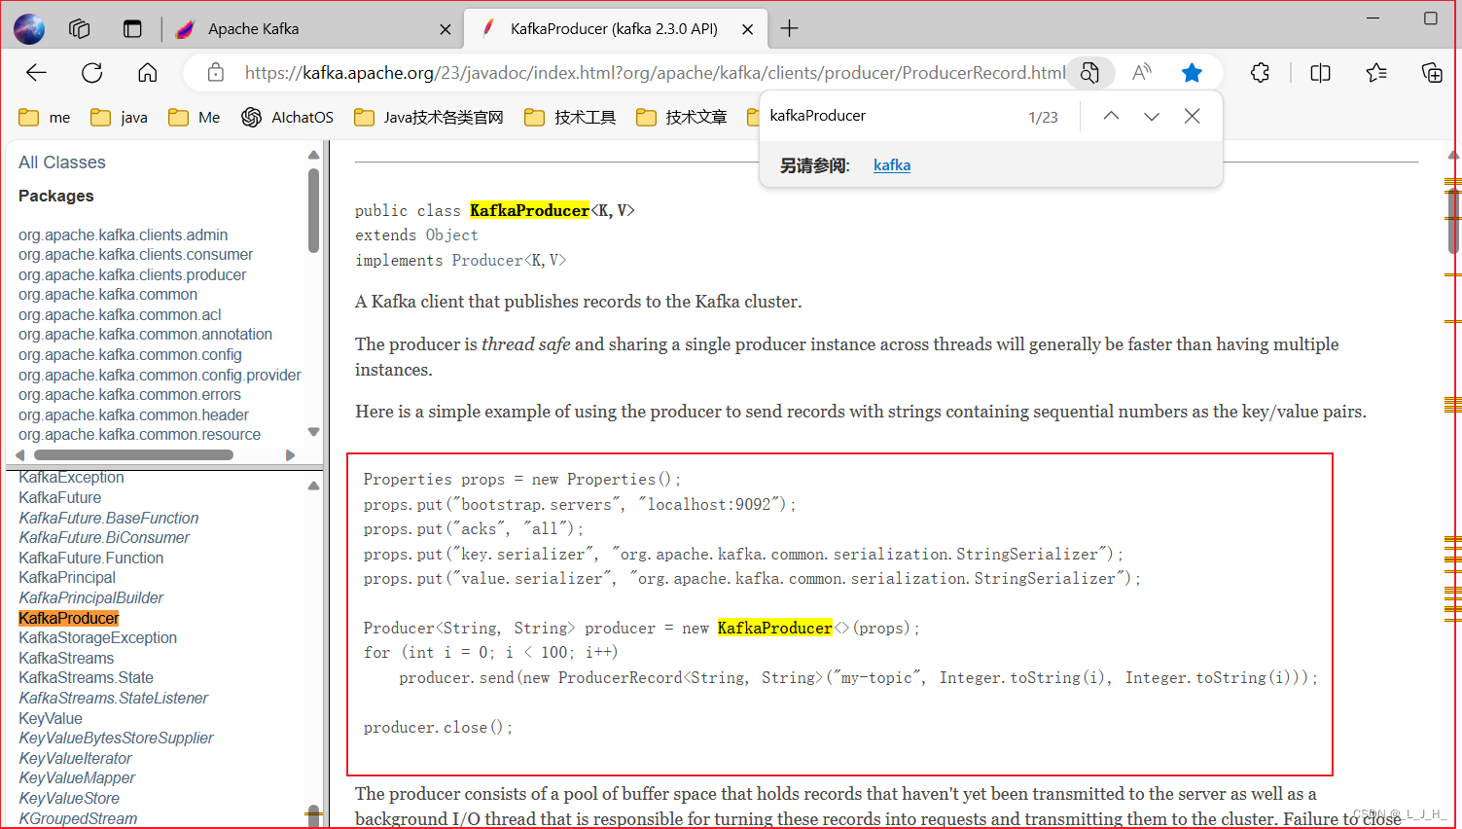Open the KafkaFuture class link
Screen dimensions: 1462x829
60,498
